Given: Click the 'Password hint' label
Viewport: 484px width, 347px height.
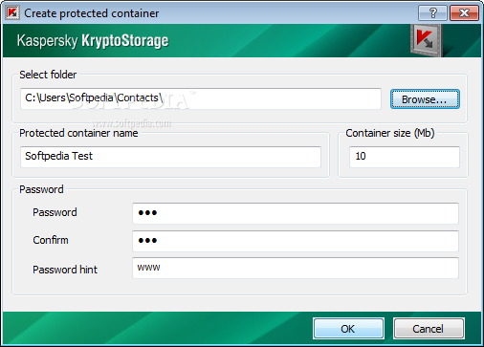Looking at the screenshot, I should pos(65,270).
